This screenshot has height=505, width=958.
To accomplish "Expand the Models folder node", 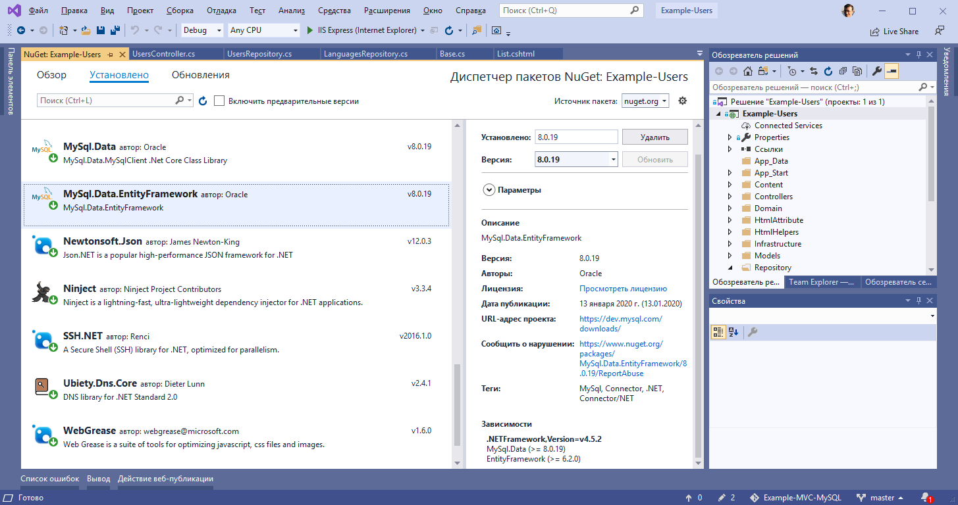I will pyautogui.click(x=730, y=256).
